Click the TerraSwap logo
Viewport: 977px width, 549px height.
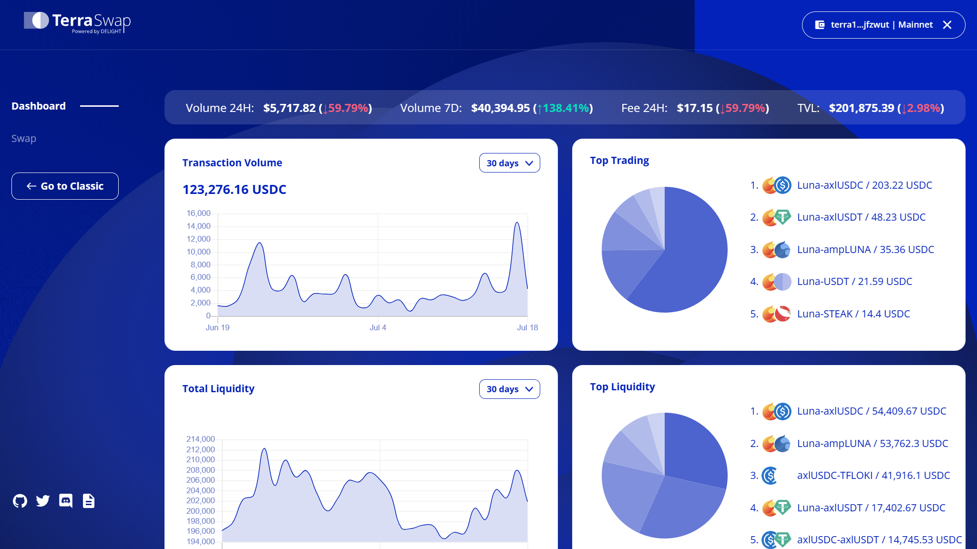[x=77, y=22]
